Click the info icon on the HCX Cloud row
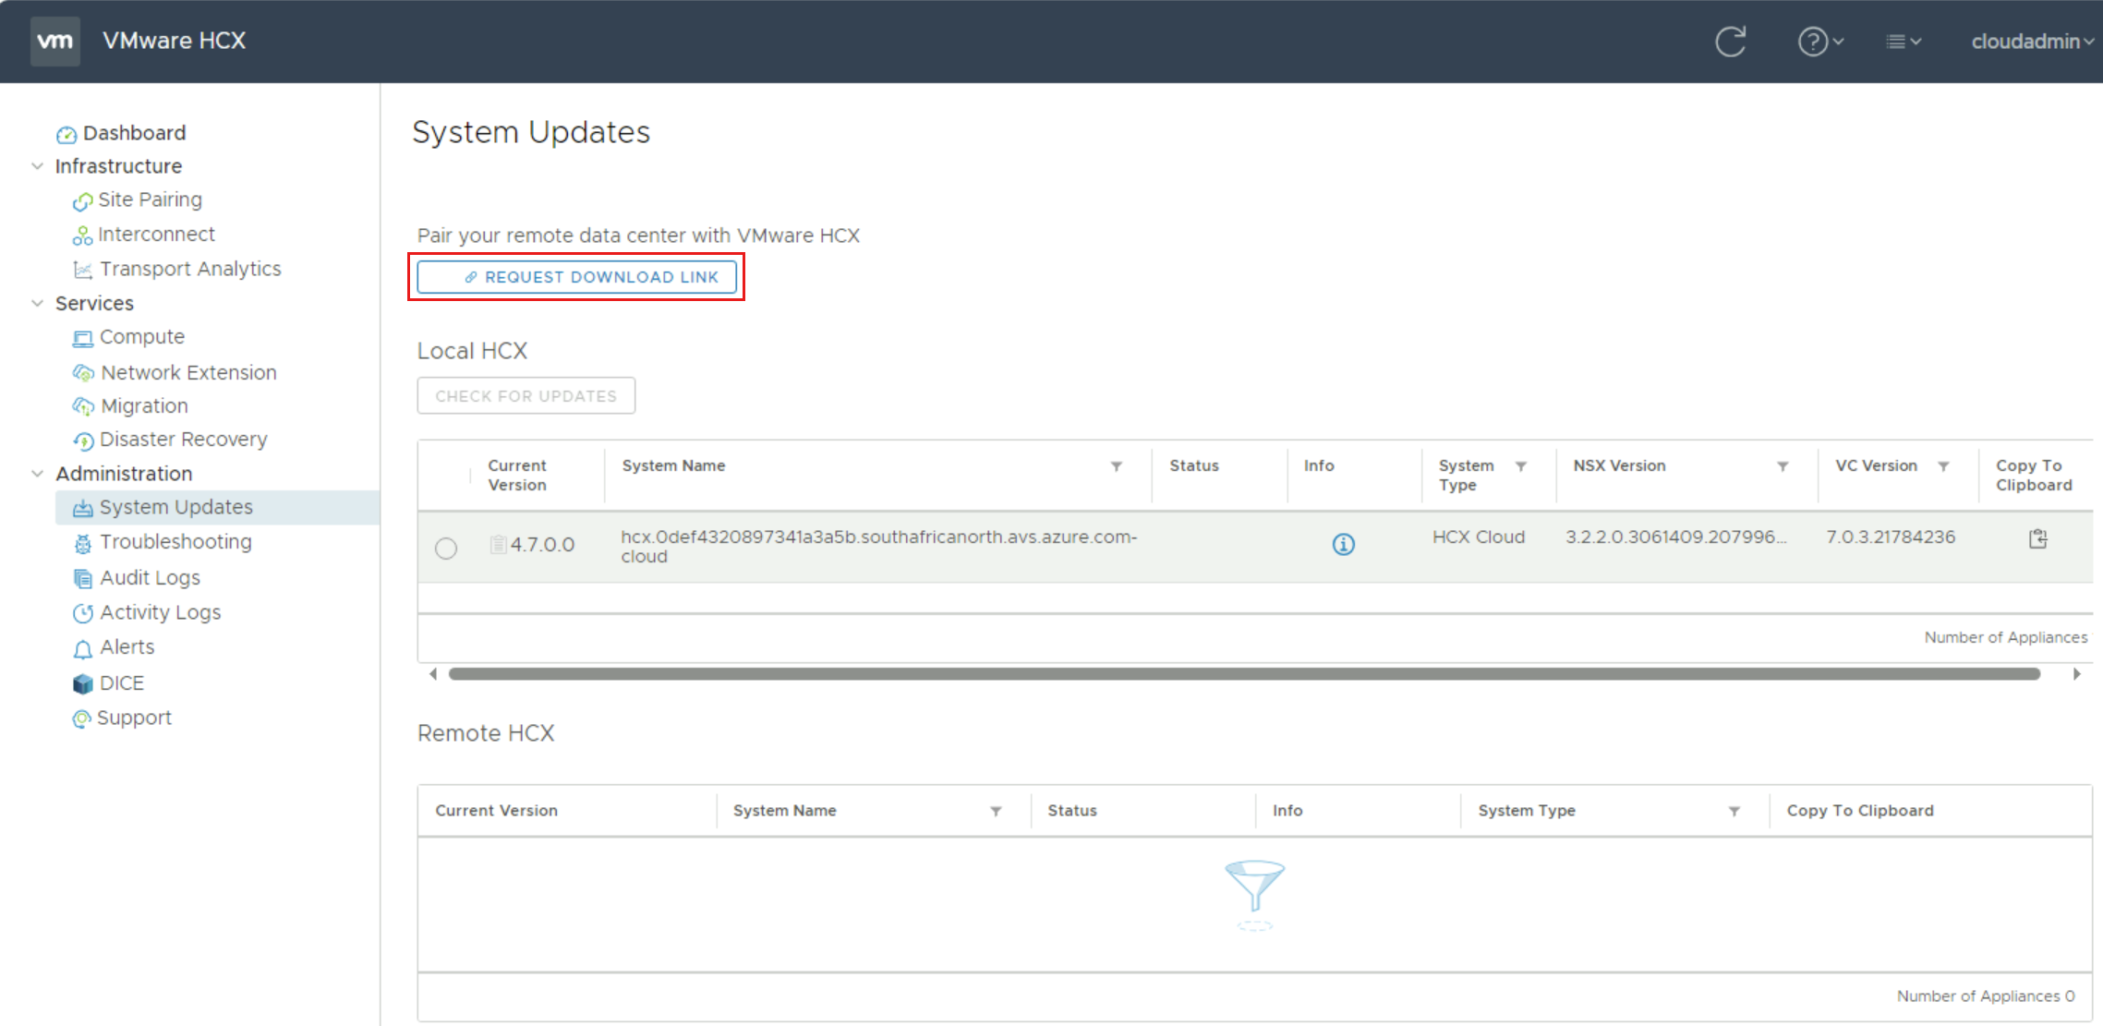2103x1026 pixels. 1344,545
